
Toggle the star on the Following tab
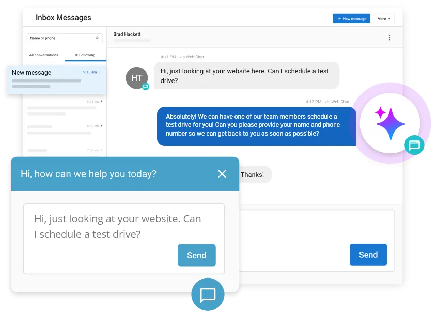[x=76, y=54]
